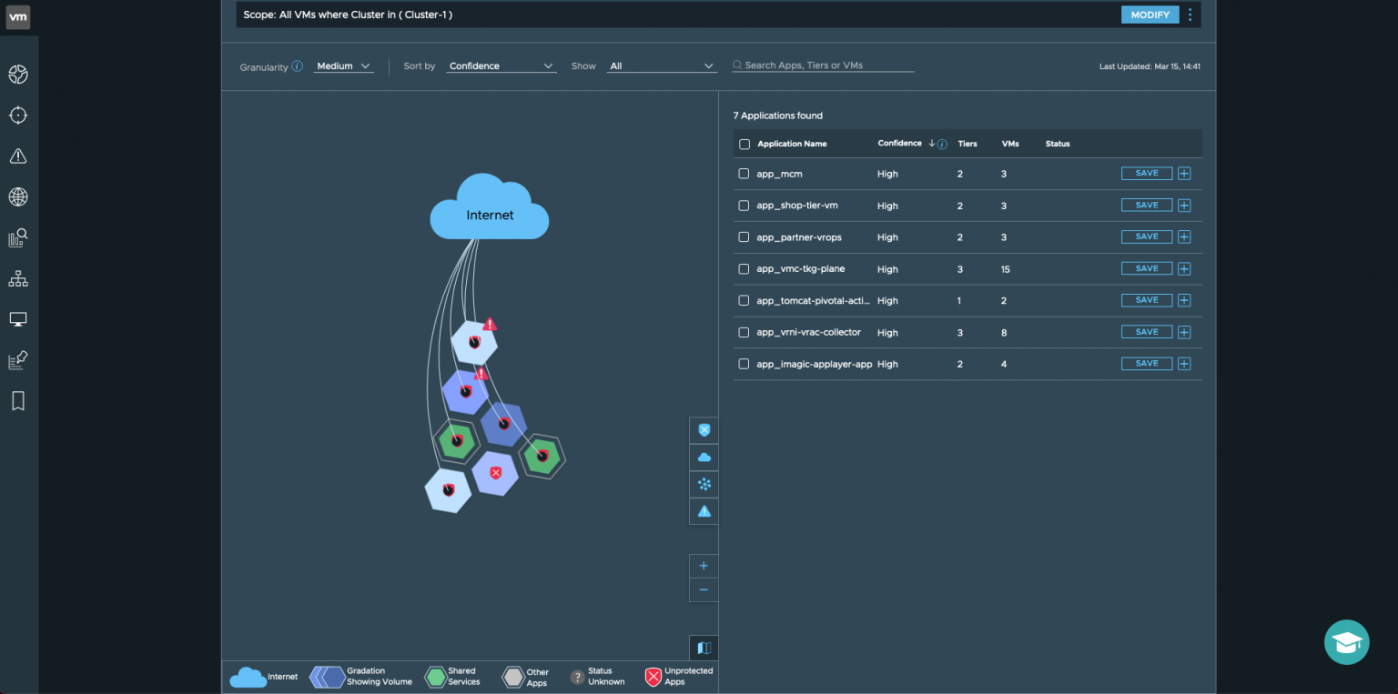Toggle the select-all applications checkbox
Screen dimensions: 1398x694
(x=745, y=145)
